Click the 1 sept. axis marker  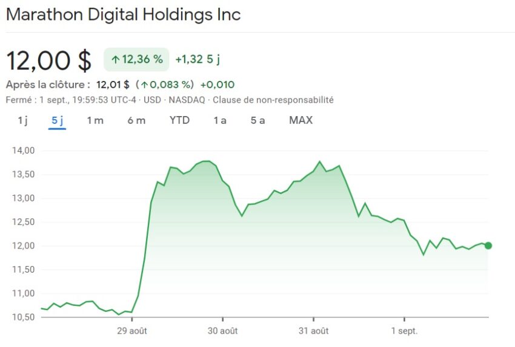tap(404, 331)
